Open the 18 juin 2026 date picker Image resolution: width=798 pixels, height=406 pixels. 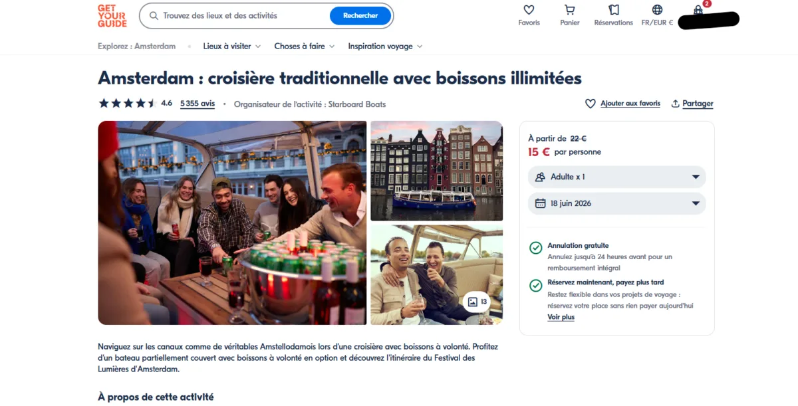(x=616, y=203)
